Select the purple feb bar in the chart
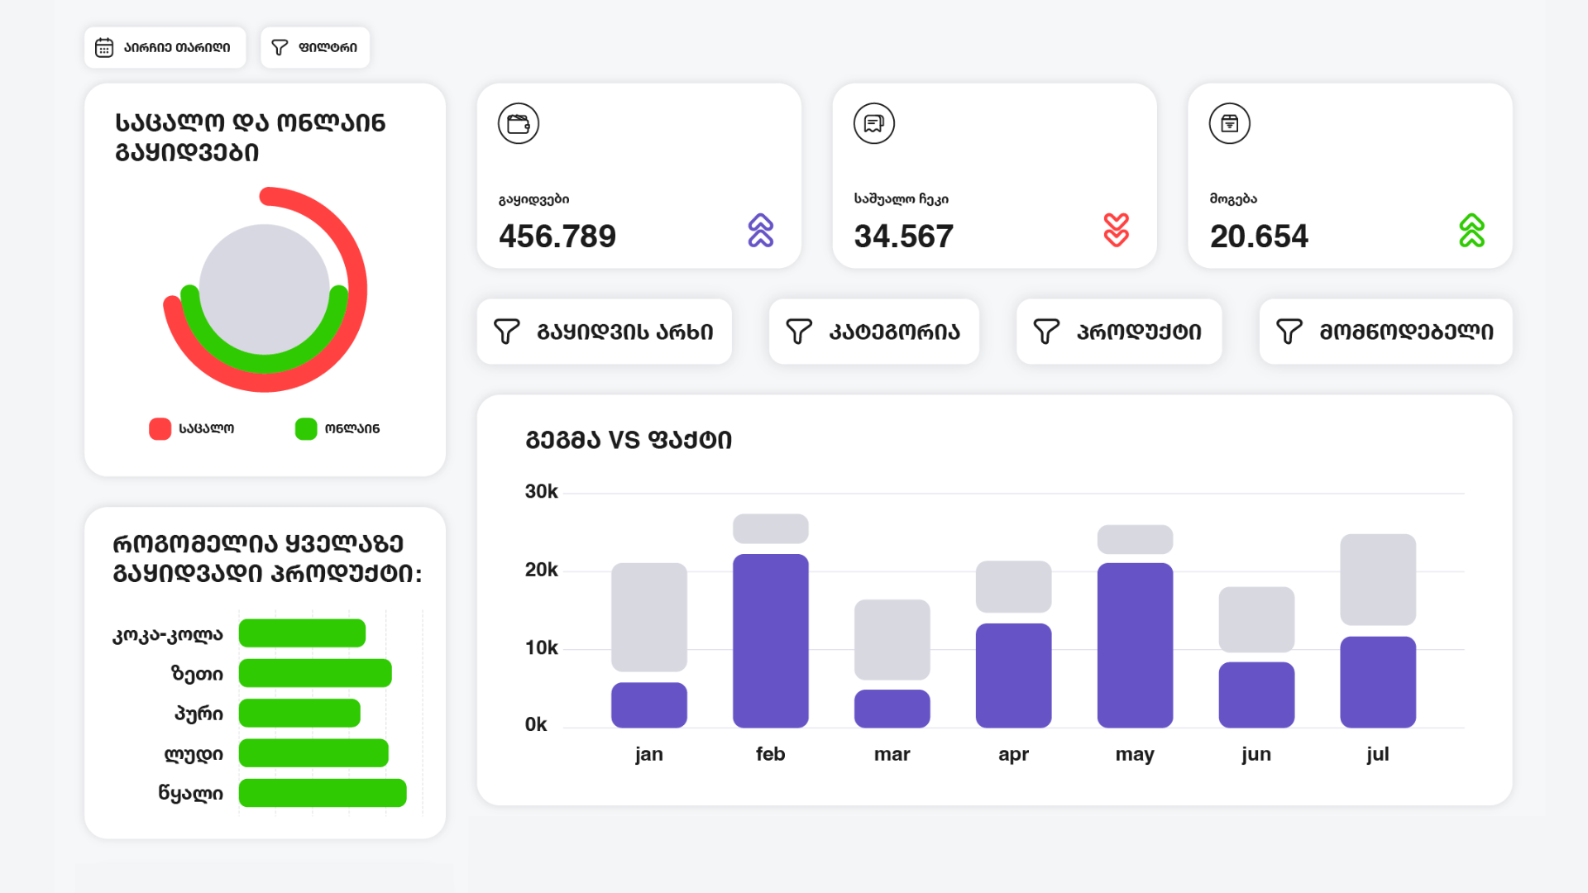Screen dimensions: 1588x893 (771, 641)
